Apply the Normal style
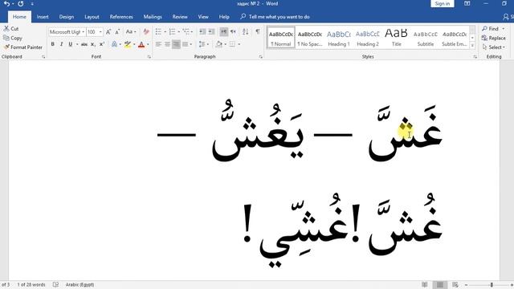Viewport: 514px width, 289px height. point(281,38)
